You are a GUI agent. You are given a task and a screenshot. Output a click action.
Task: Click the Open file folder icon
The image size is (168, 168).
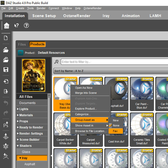6,50
